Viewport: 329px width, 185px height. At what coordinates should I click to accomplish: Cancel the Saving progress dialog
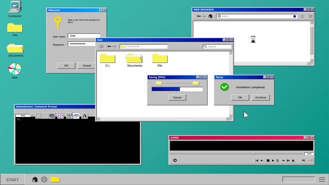[177, 97]
